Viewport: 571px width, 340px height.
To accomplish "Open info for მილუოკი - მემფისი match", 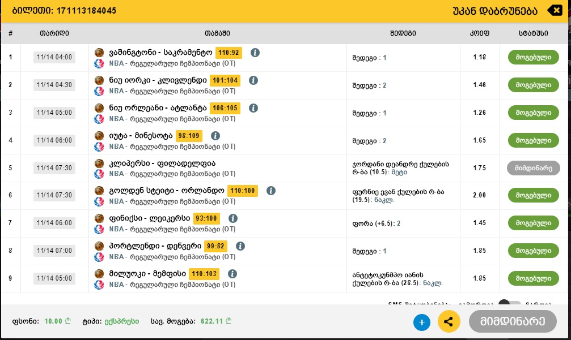I will [232, 274].
